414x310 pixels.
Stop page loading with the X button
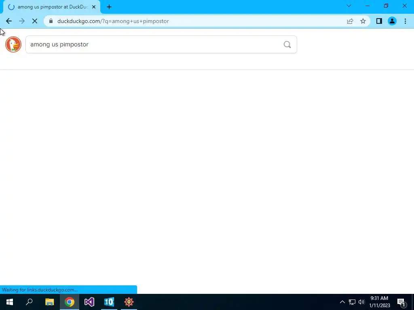(35, 21)
